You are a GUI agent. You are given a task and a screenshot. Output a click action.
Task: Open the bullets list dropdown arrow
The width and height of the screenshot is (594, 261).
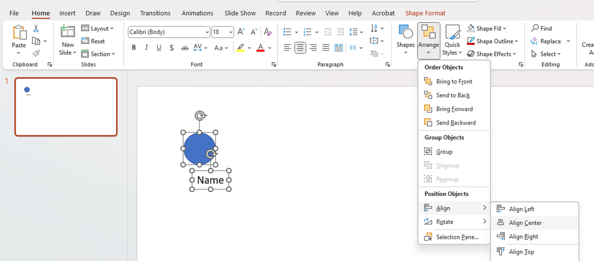pos(297,32)
